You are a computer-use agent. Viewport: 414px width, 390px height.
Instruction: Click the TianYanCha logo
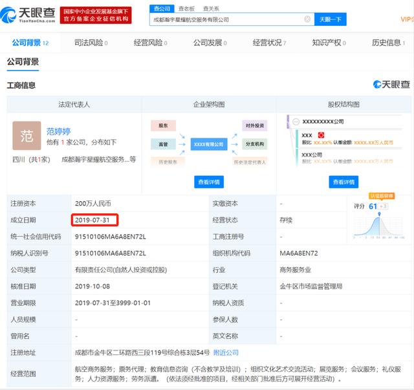point(28,15)
